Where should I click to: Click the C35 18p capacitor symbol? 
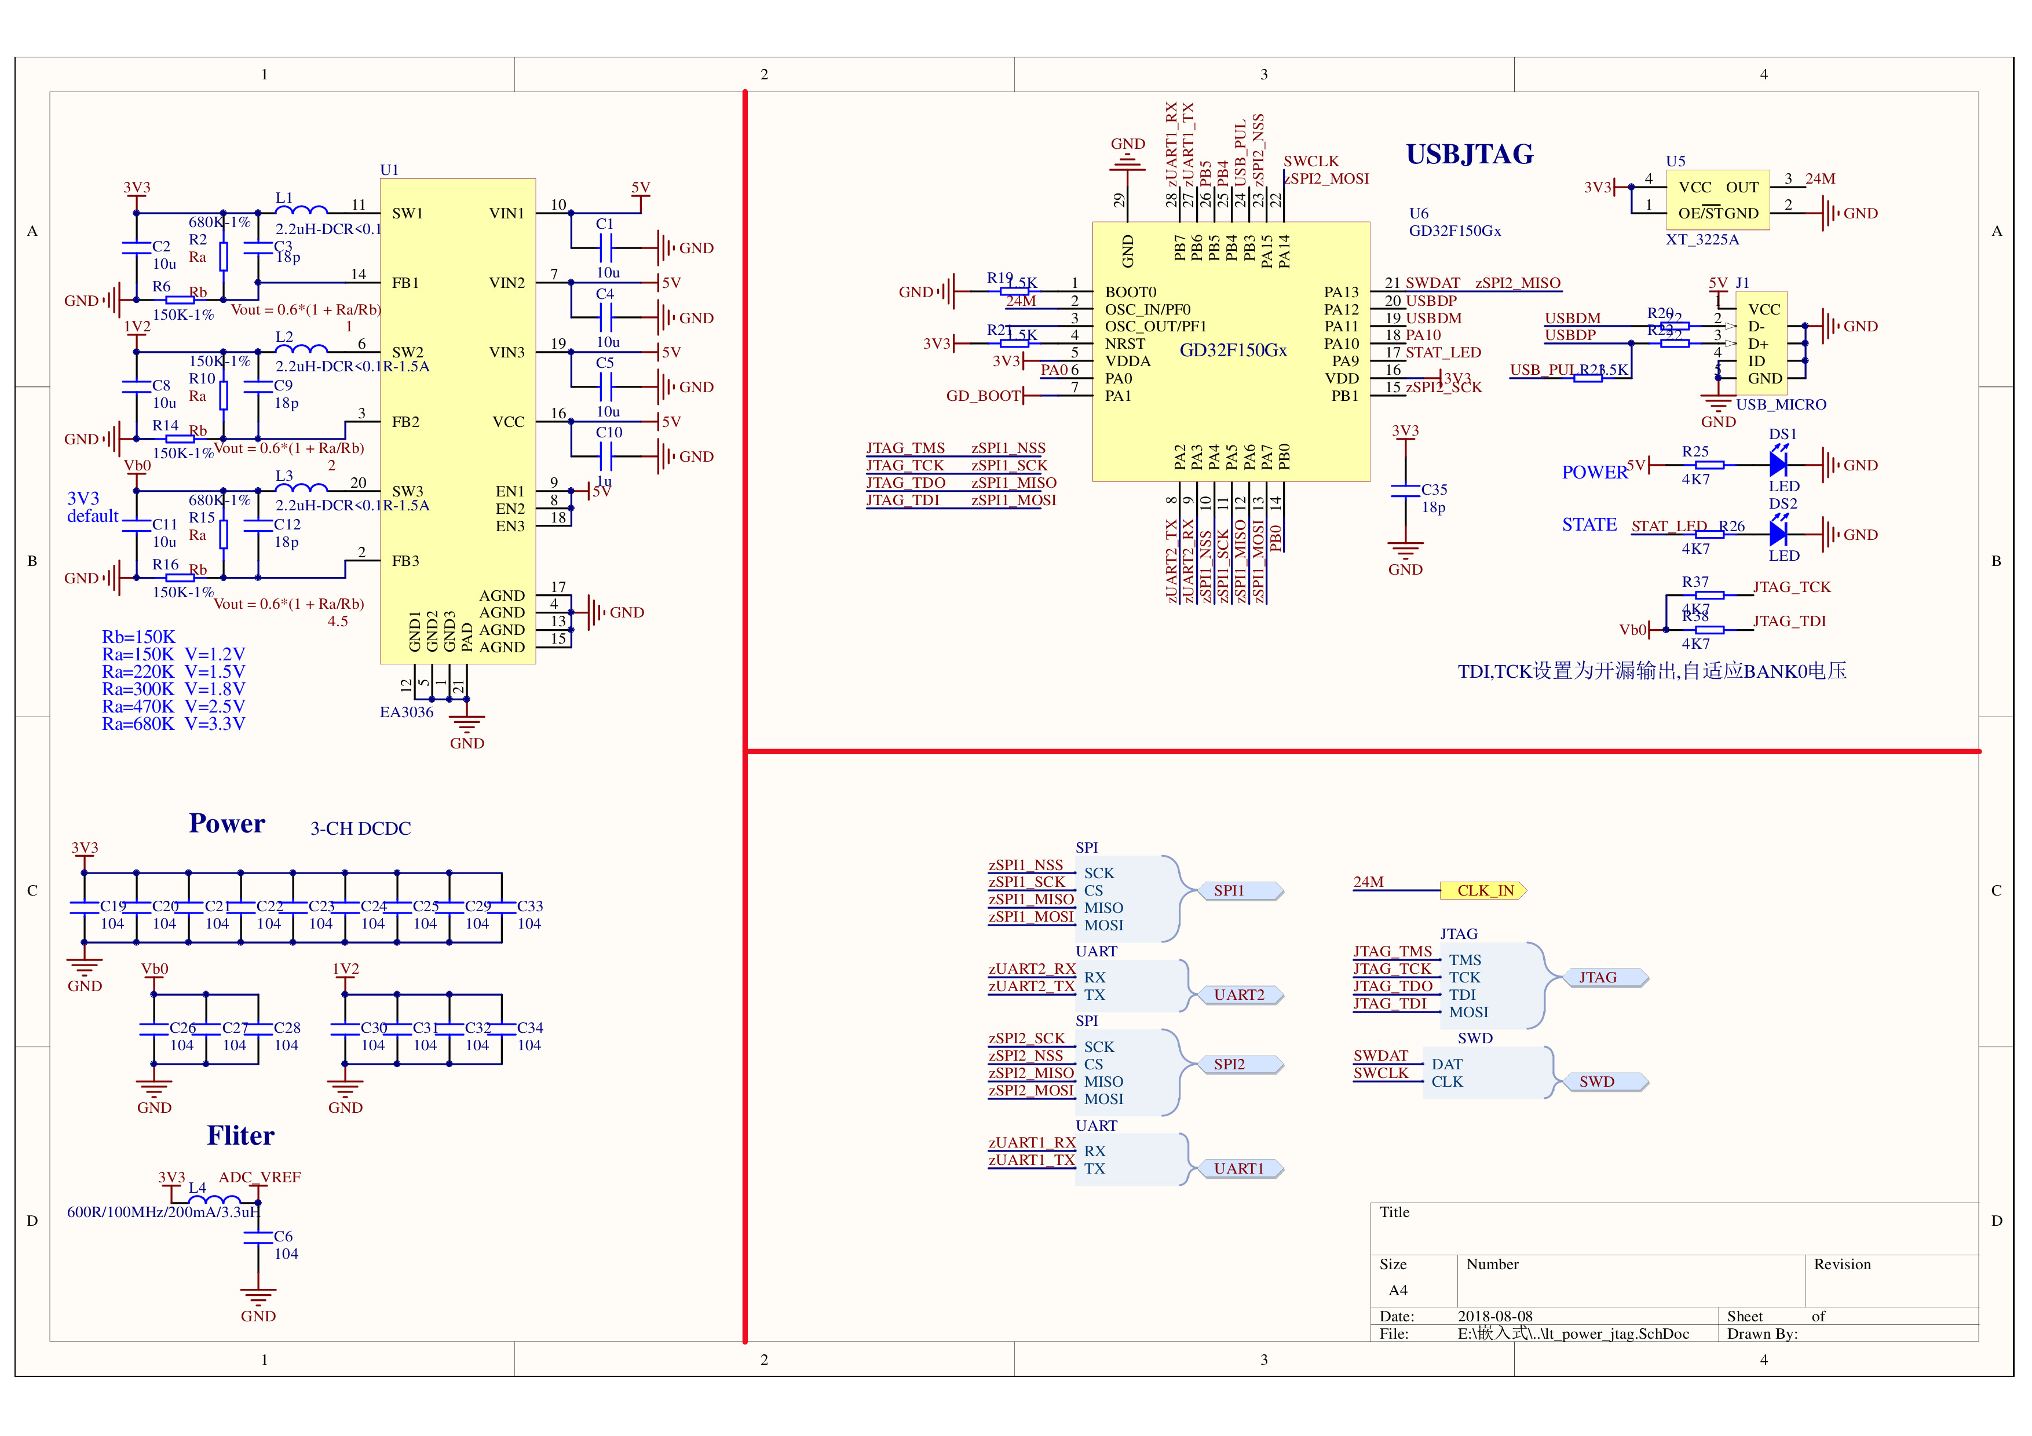coord(1405,492)
